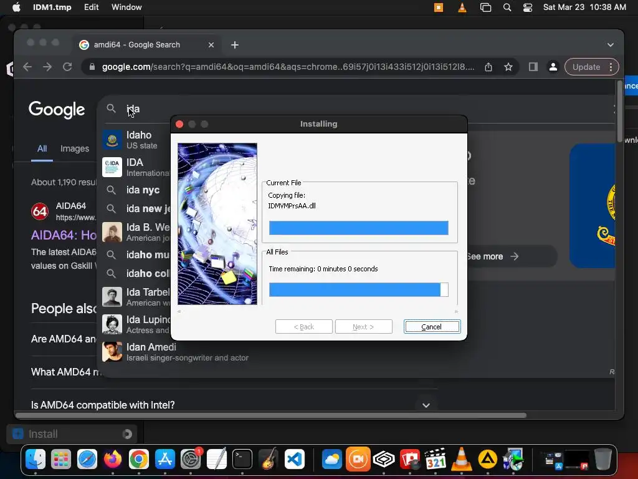Share this page from the address bar
Screen dimensions: 638x479
pyautogui.click(x=488, y=67)
